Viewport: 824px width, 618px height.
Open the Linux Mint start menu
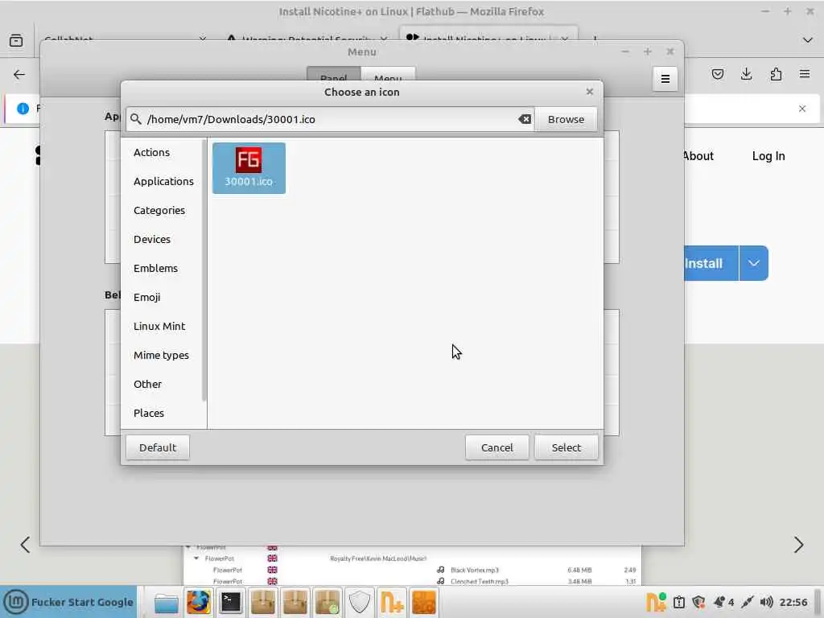(x=68, y=602)
